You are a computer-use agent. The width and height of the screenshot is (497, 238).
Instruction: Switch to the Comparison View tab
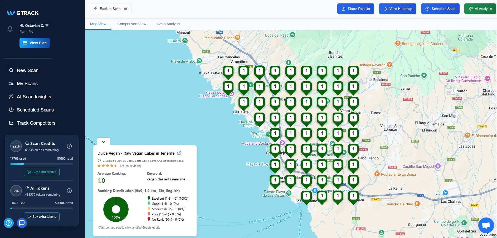pyautogui.click(x=132, y=24)
